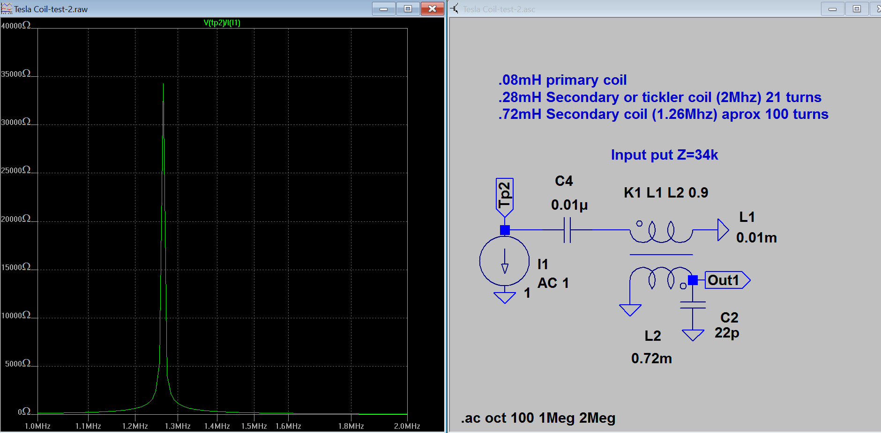Click the Out1 net label flag
The height and width of the screenshot is (433, 881).
[x=727, y=280]
